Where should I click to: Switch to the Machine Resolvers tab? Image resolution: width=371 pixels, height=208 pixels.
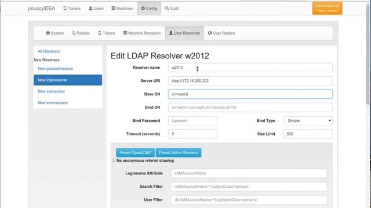pyautogui.click(x=142, y=34)
